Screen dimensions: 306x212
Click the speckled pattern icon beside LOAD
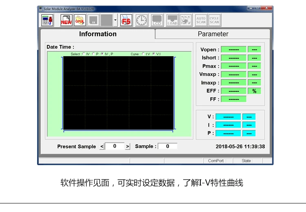coord(186,20)
